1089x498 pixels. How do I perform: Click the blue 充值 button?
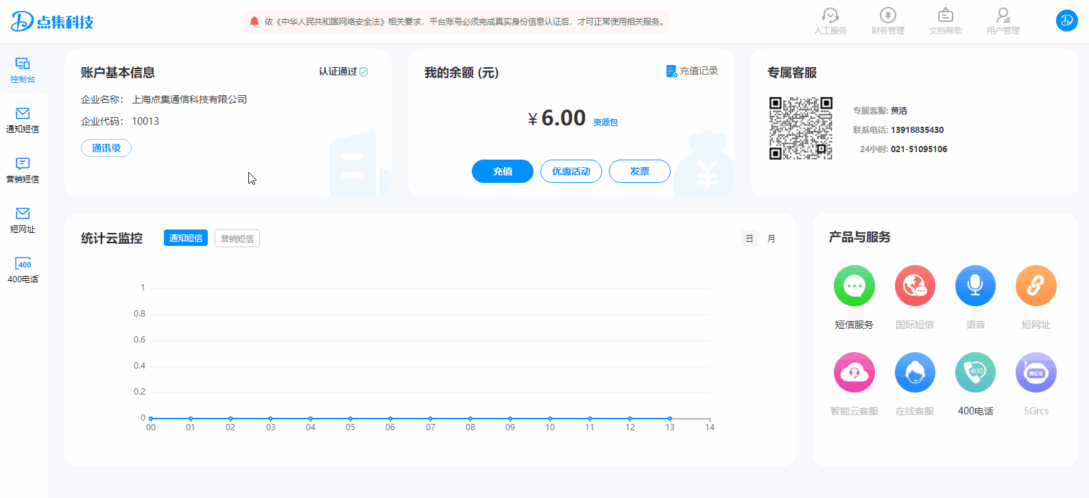tap(502, 171)
